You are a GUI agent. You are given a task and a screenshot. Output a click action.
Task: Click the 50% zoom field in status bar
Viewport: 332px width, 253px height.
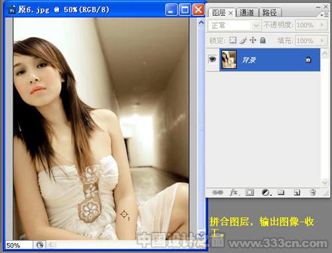(x=19, y=245)
